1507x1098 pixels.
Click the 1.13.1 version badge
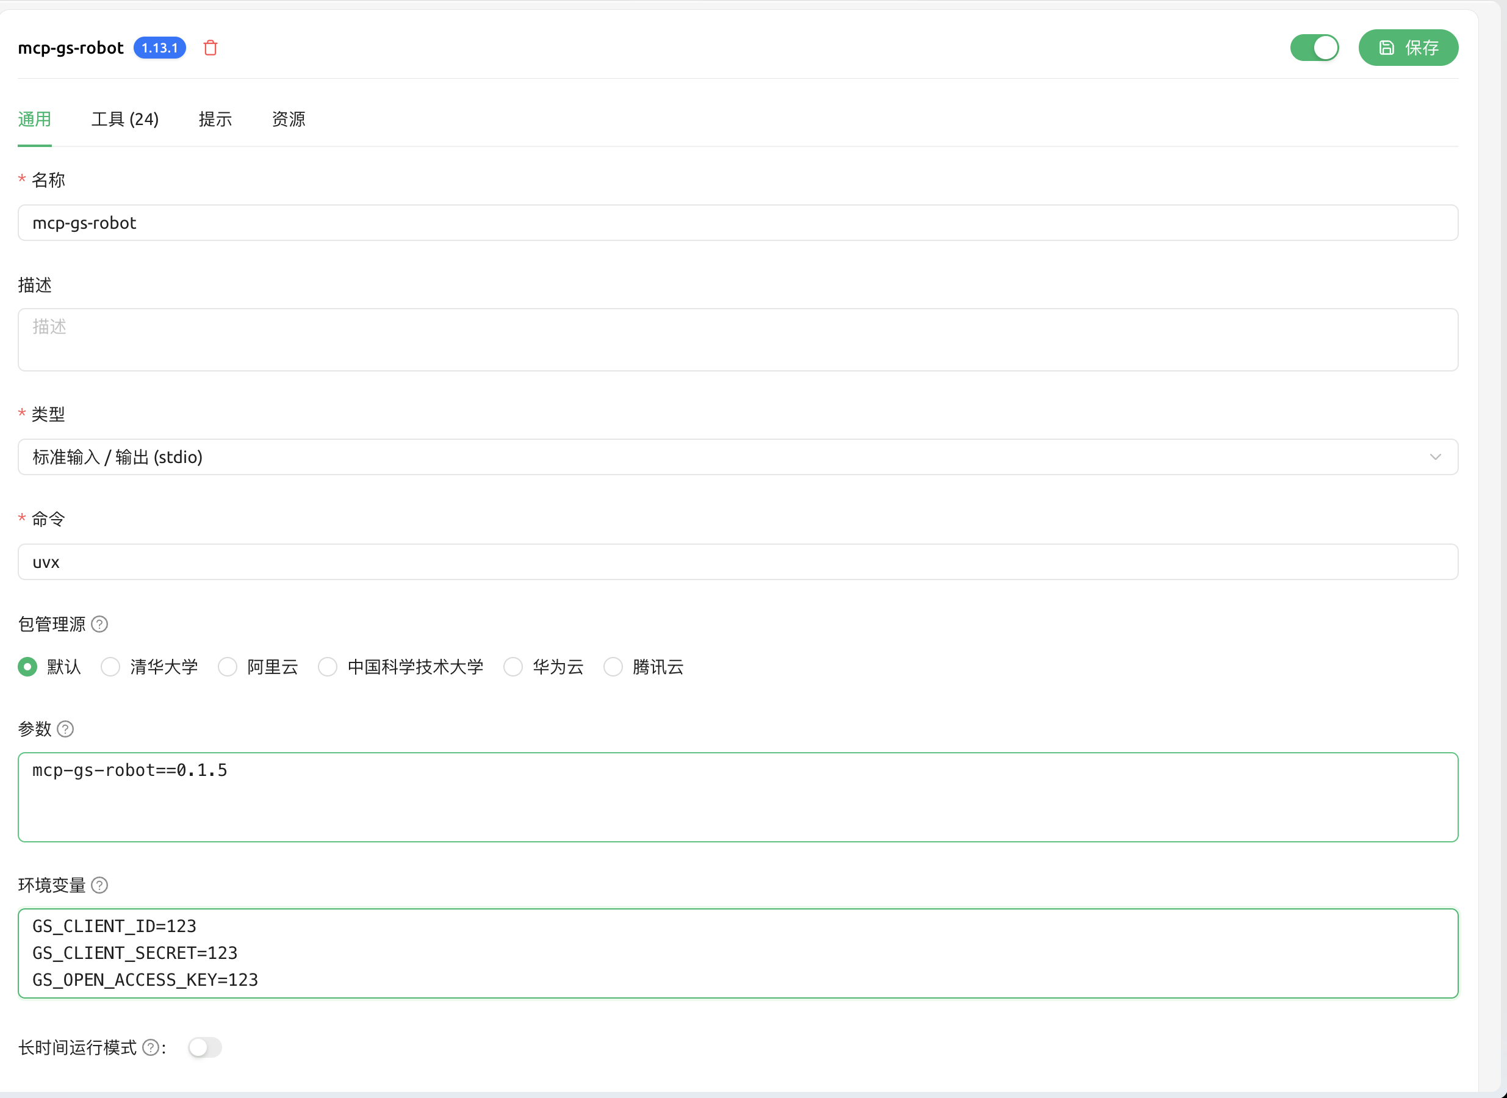[159, 48]
